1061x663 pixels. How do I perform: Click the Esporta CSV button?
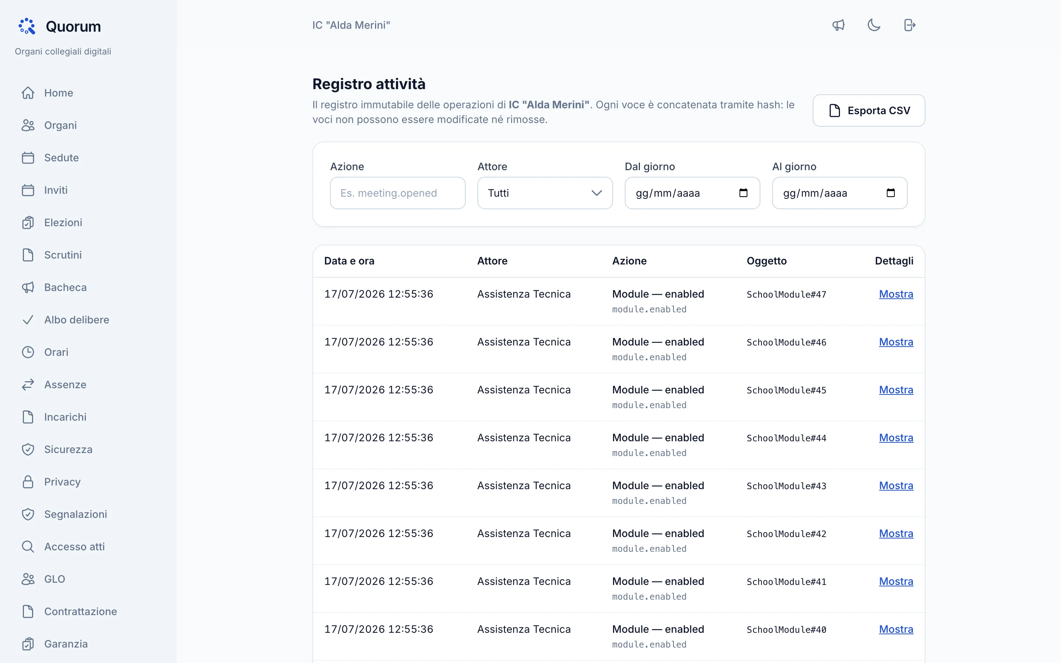869,110
